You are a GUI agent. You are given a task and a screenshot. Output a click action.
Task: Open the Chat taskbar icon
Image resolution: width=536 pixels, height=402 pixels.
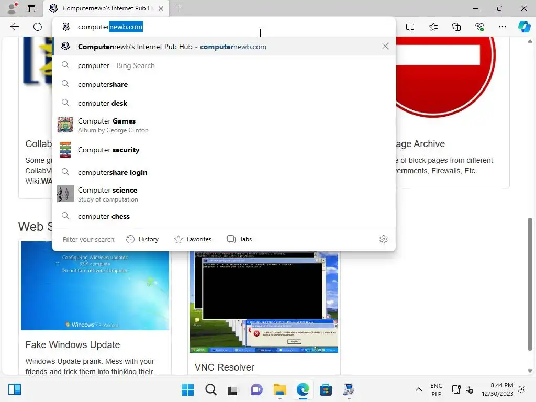coord(256,389)
